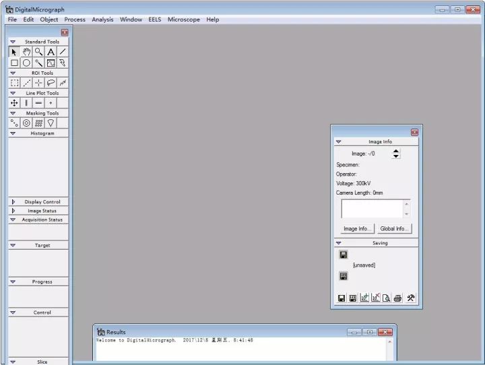Click the printer icon in Saving panel
Screen dimensions: 485x365
coord(398,298)
